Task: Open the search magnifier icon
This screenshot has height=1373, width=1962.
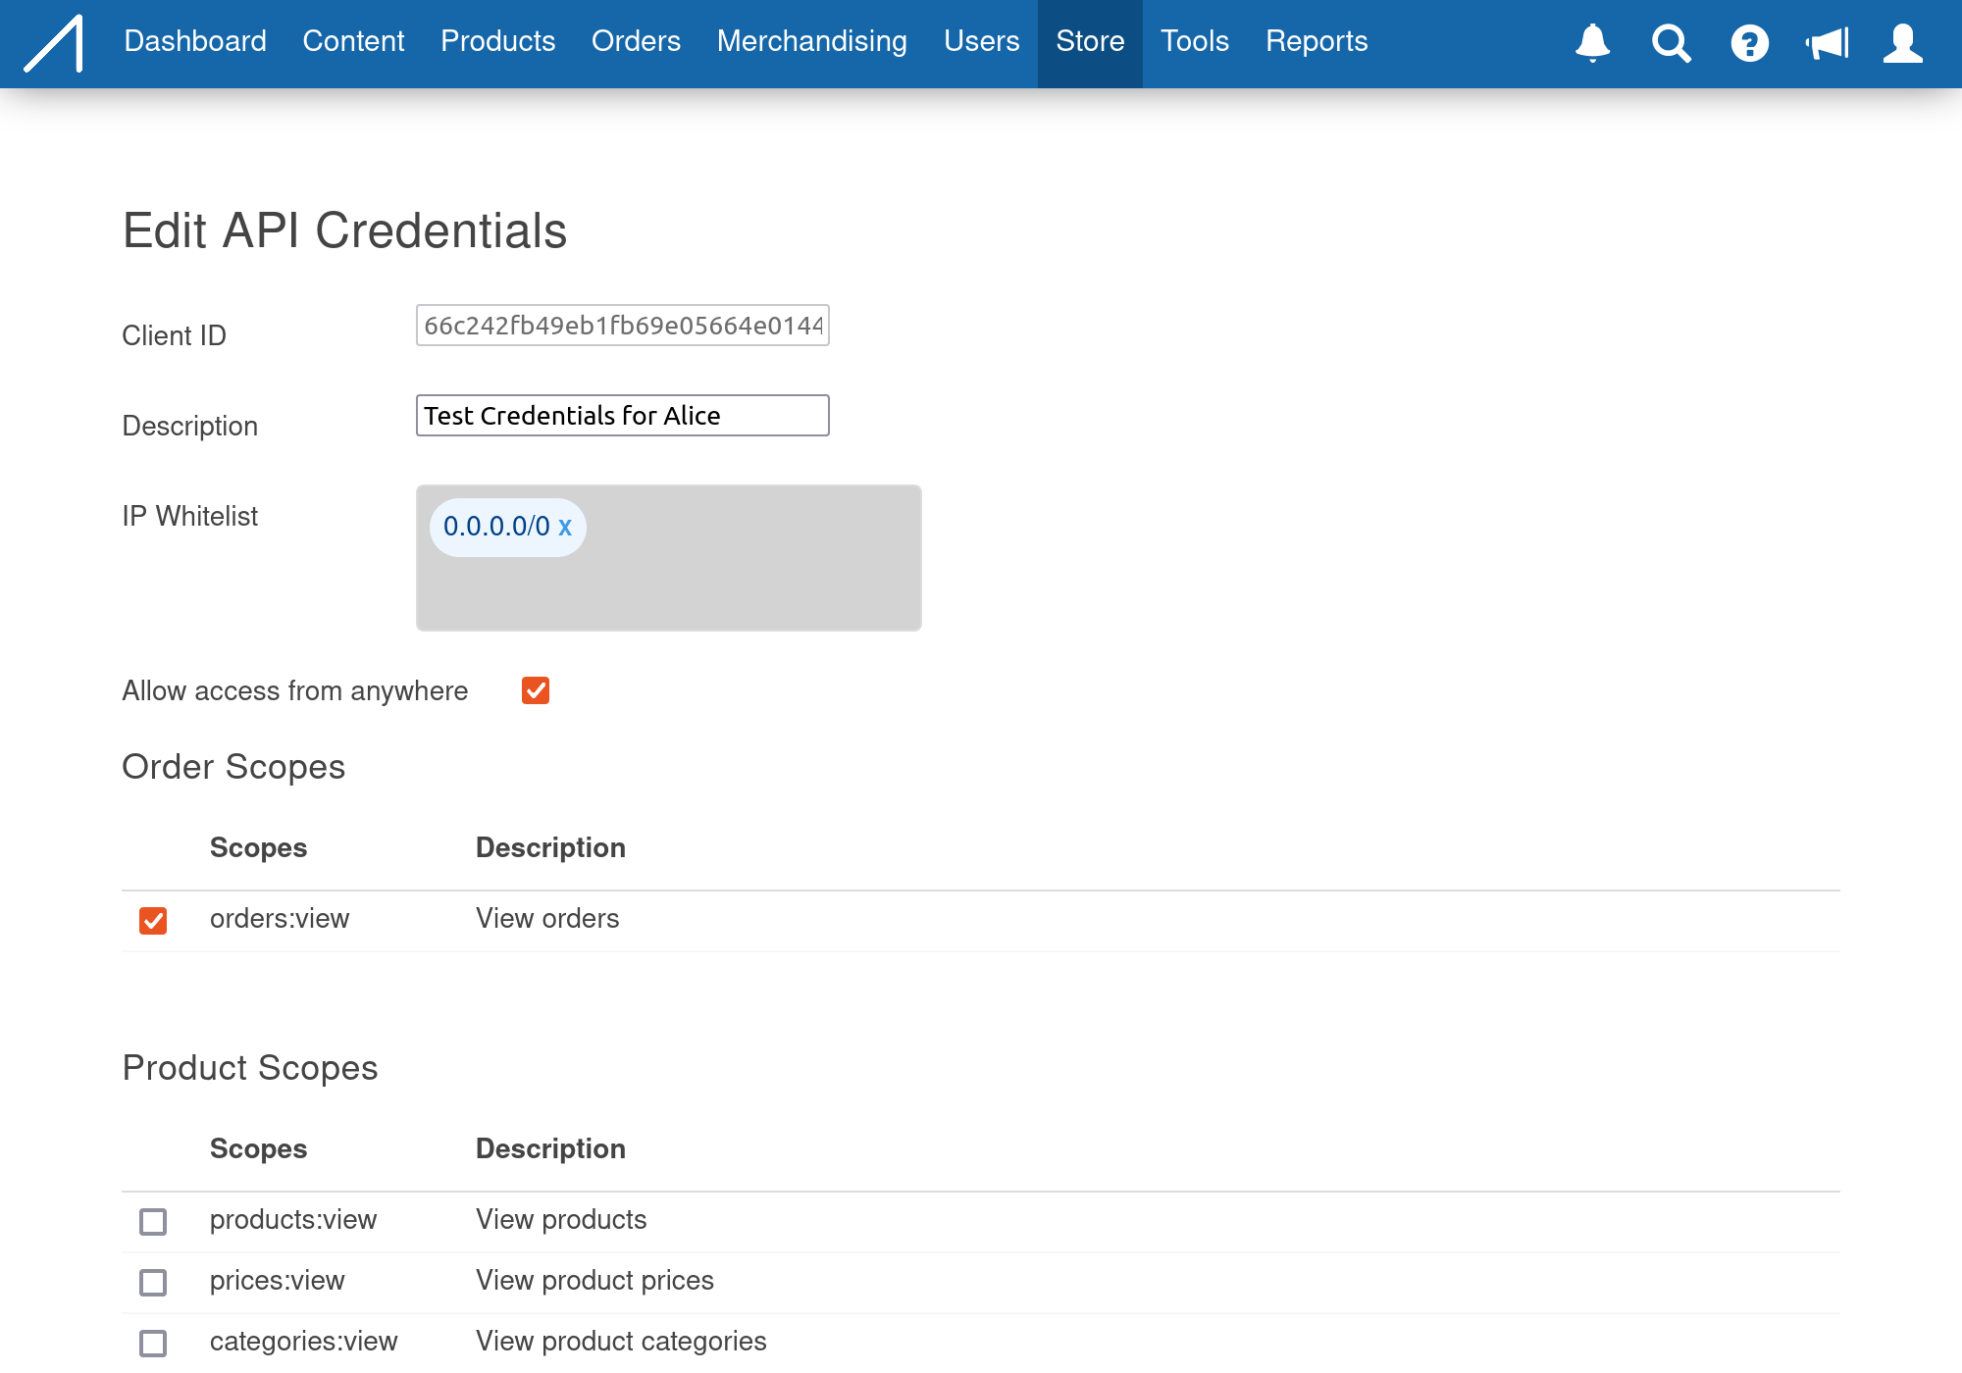Action: point(1671,43)
